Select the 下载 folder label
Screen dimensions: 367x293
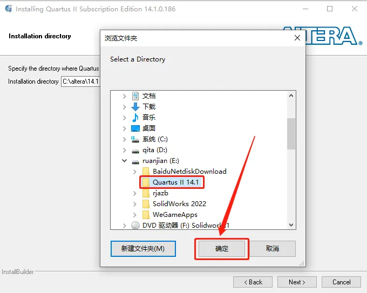149,107
